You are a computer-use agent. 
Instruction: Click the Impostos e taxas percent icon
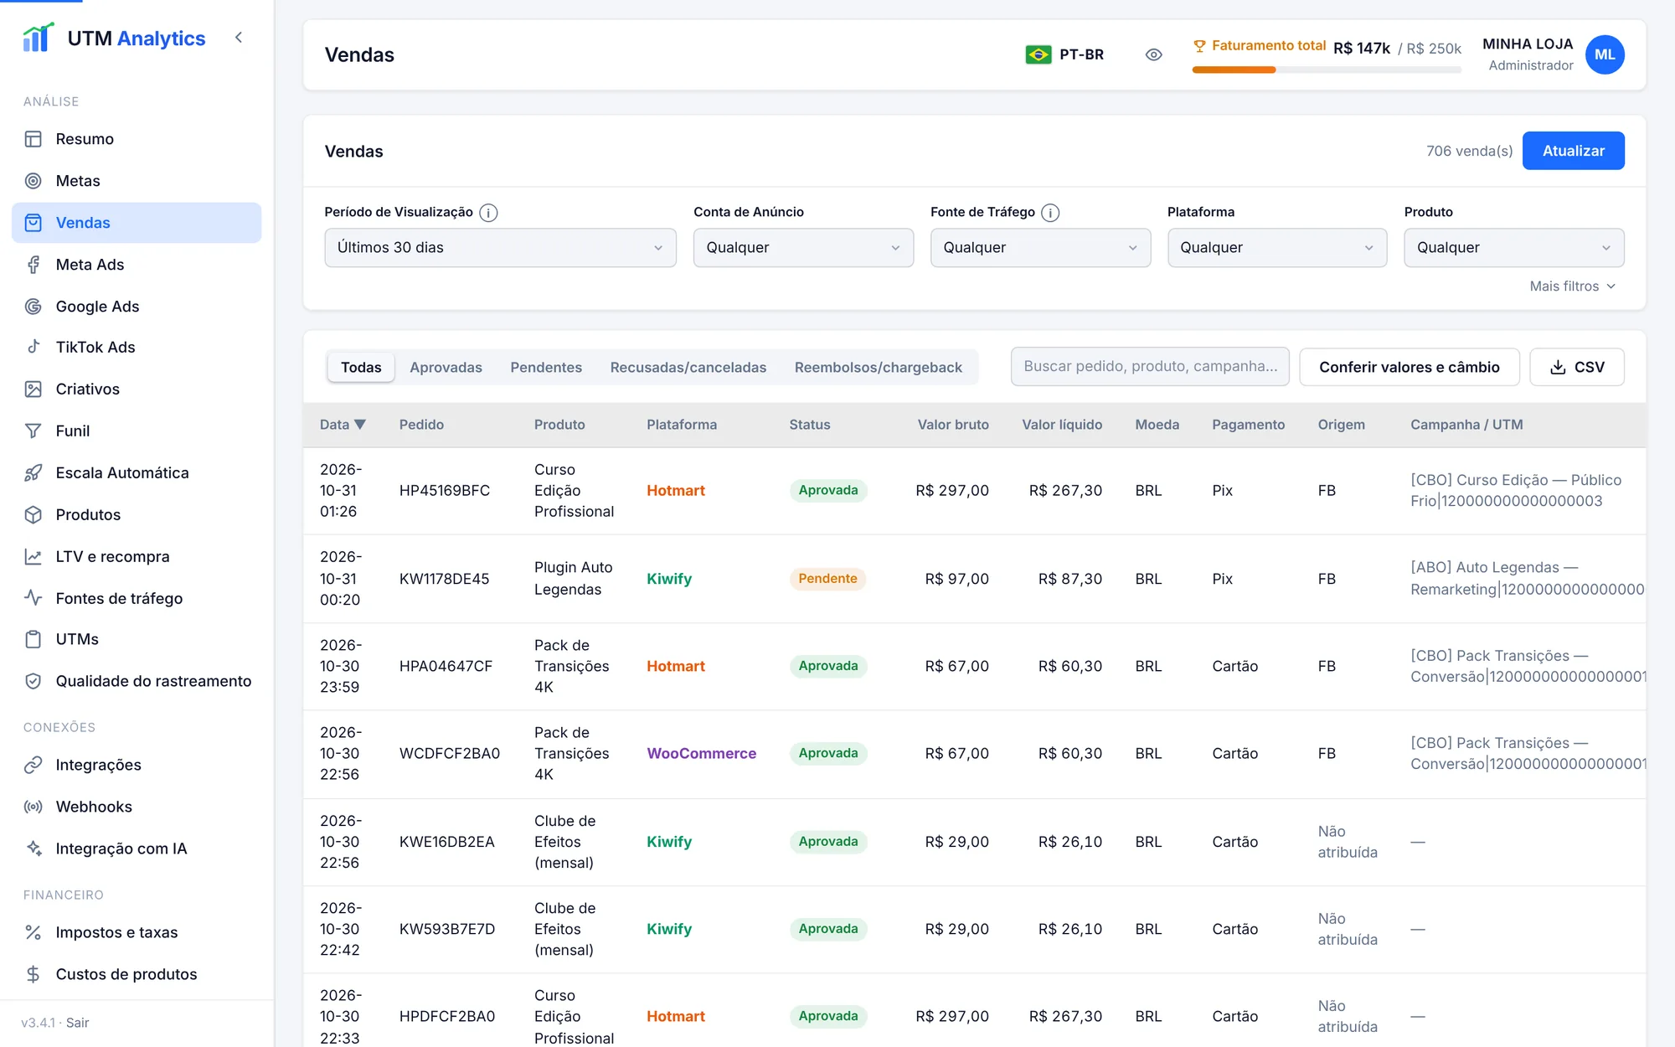click(x=33, y=932)
